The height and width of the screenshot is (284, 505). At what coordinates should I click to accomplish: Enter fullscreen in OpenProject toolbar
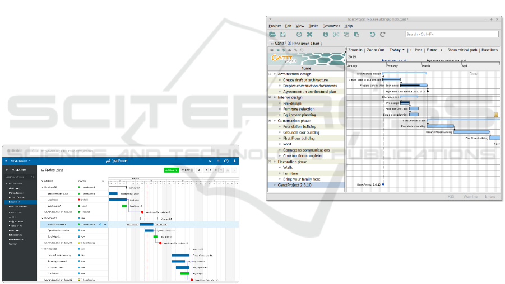point(228,170)
